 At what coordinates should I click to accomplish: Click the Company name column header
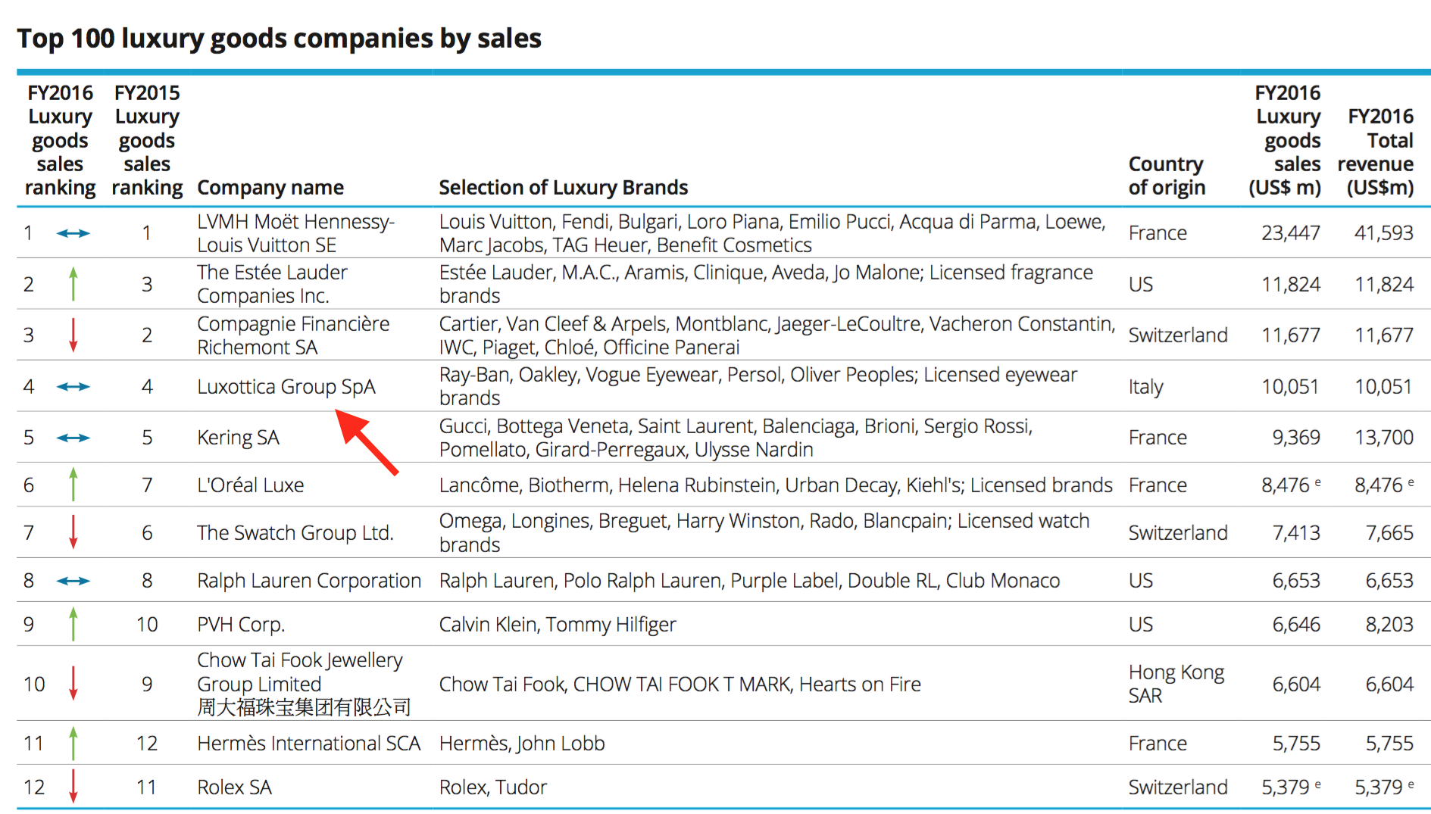click(x=270, y=187)
